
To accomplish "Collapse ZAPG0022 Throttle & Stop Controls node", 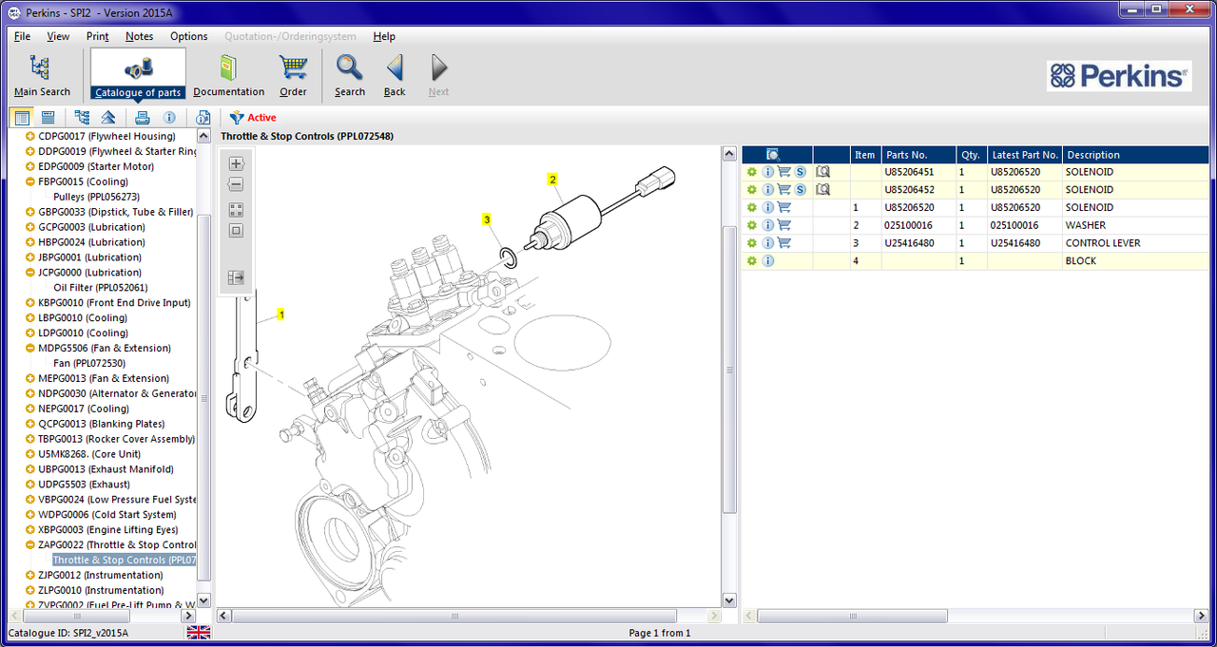I will (30, 545).
